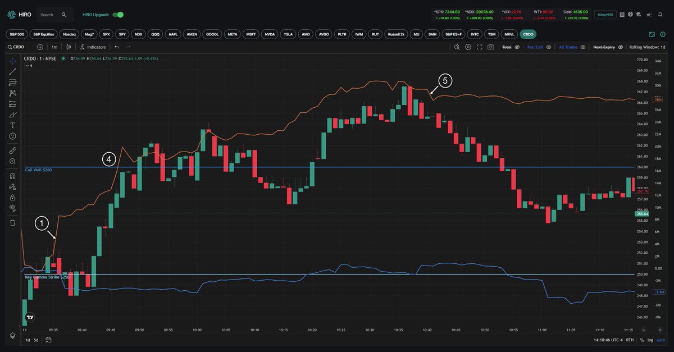Select the ruler measure tool
This screenshot has height=352, width=674.
click(12, 150)
